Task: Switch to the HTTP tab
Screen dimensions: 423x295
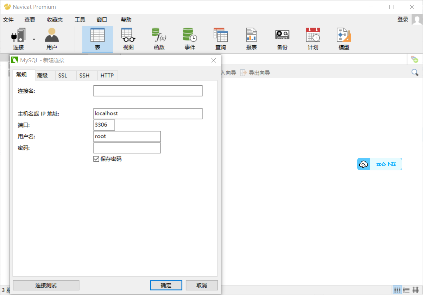Action: point(107,75)
